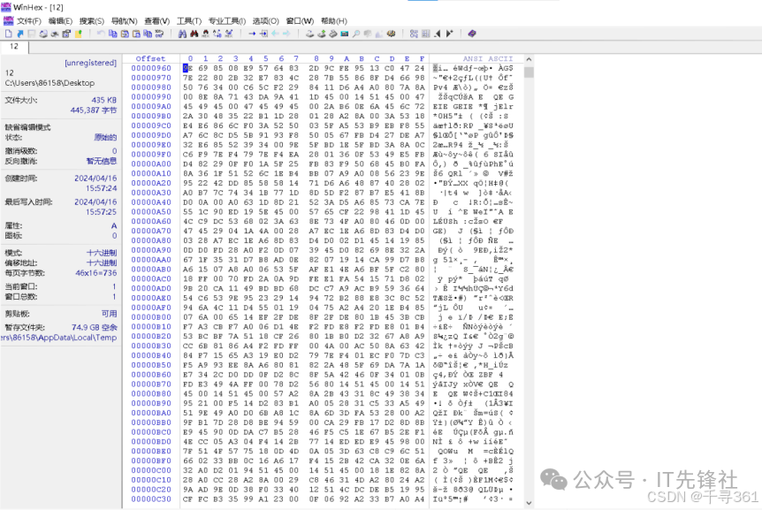Screen dimensions: 762x510
Task: Click the Go To Offset arrow icon
Action: tap(251, 34)
